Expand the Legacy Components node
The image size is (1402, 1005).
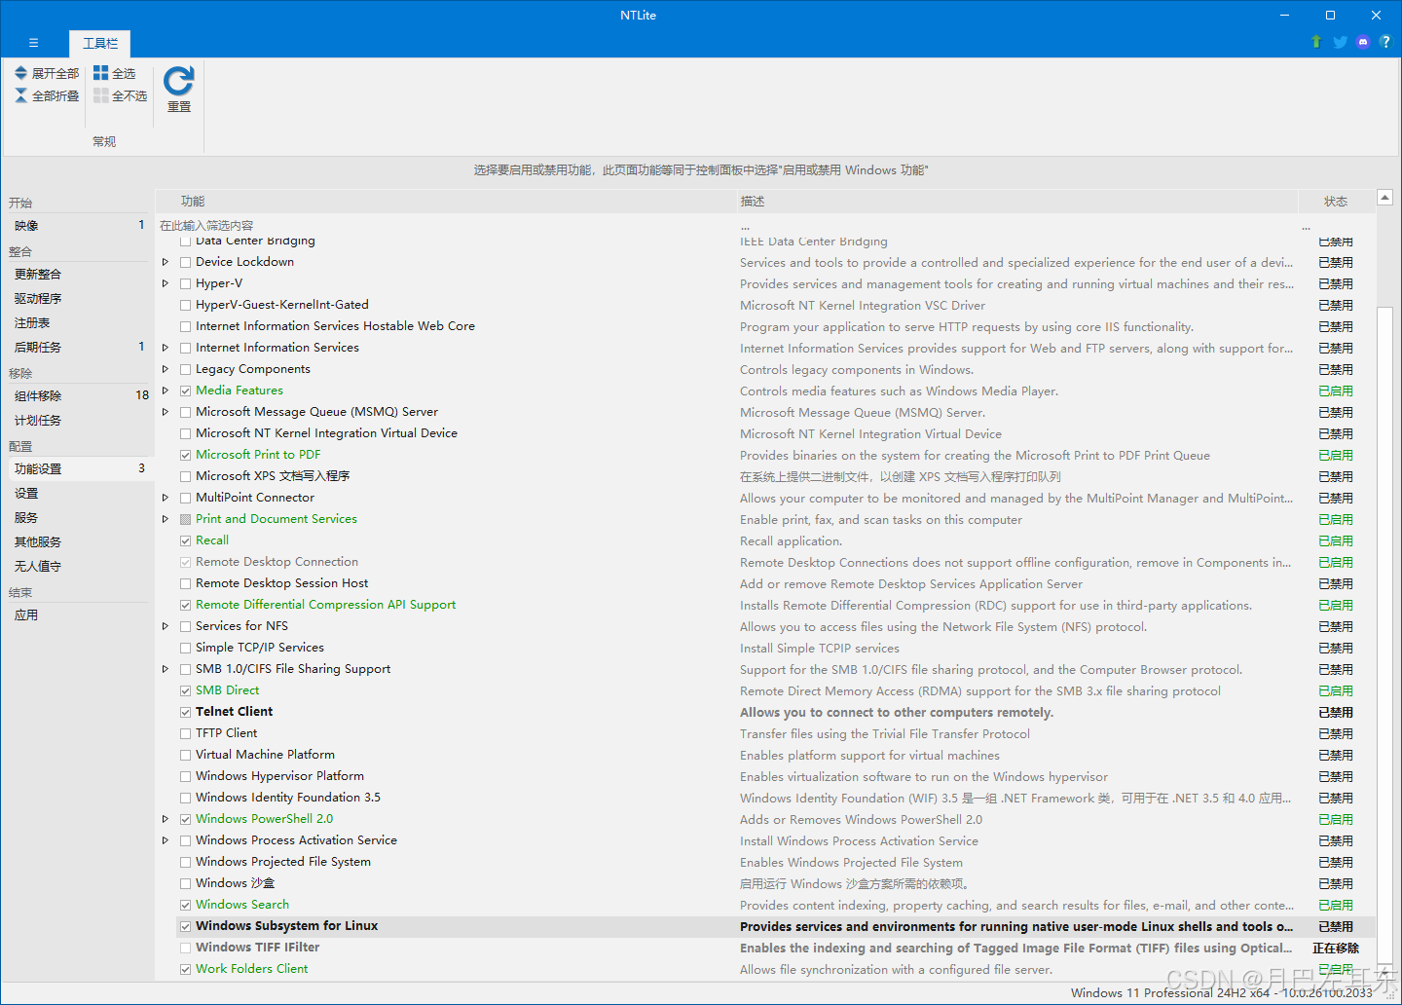pyautogui.click(x=166, y=369)
